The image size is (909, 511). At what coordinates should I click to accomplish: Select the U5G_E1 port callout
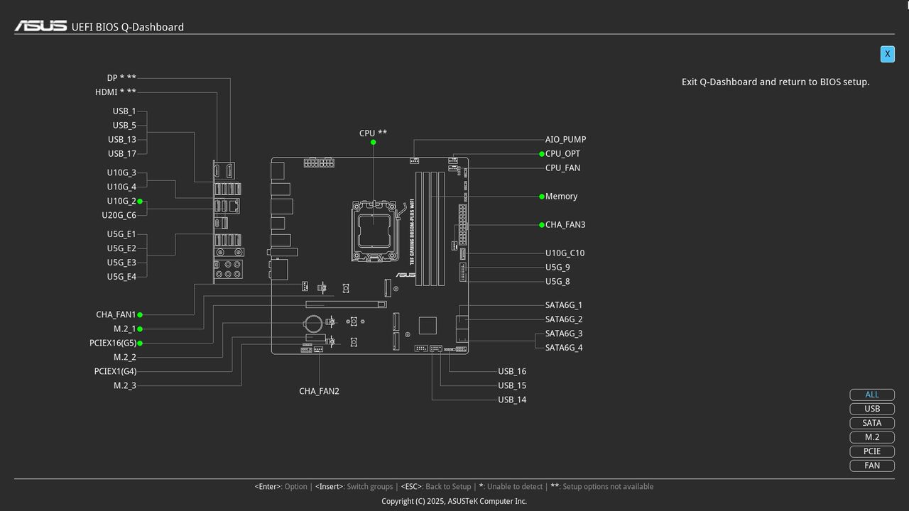(124, 233)
